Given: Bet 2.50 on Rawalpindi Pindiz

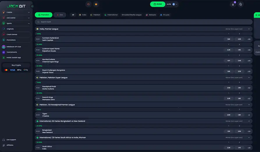Looking at the screenshot, I should 229,88.
